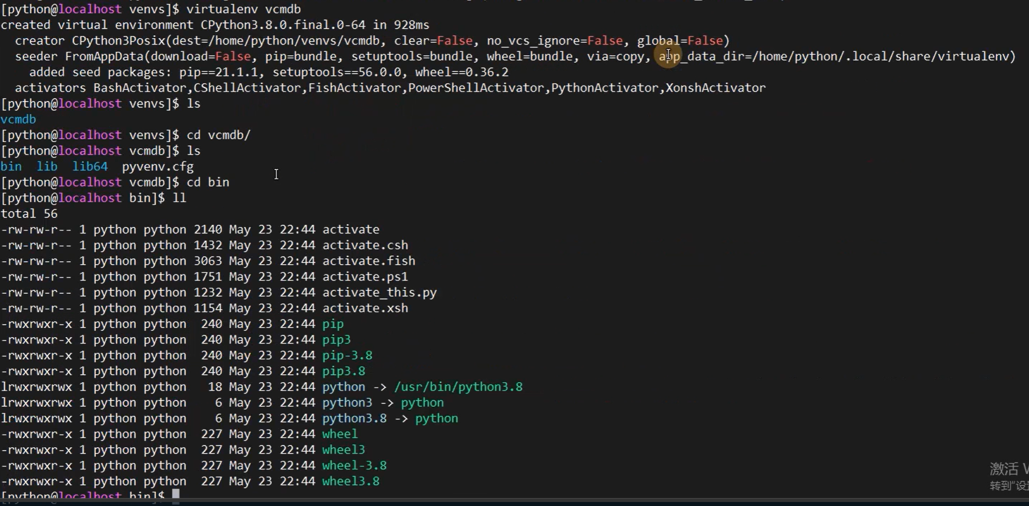
Task: Click the activate.xsh file name
Action: (x=365, y=308)
